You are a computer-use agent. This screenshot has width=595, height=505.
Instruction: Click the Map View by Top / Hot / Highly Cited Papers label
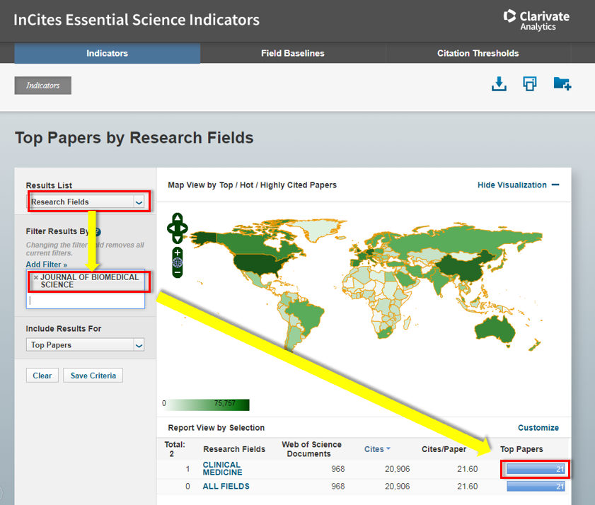(252, 185)
